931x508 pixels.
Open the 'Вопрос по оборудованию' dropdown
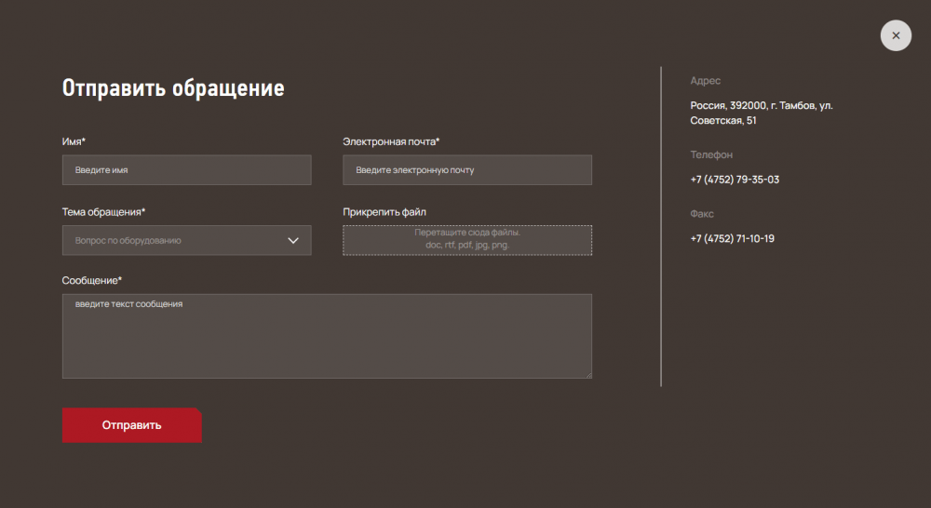(x=186, y=240)
